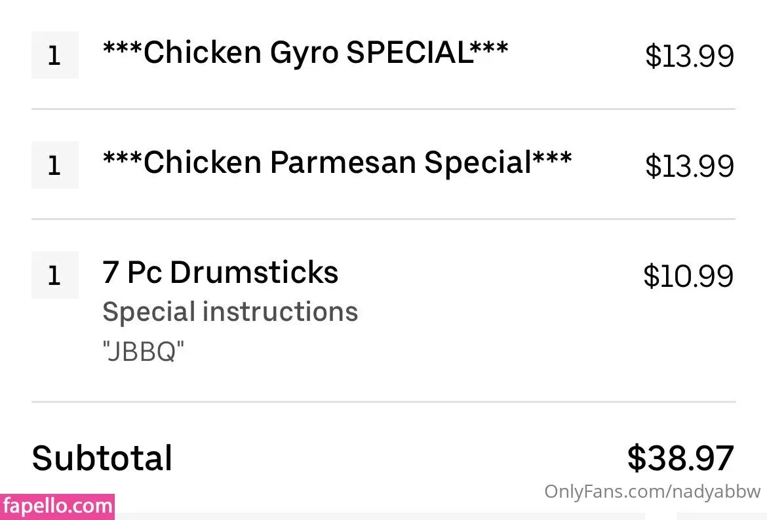Viewport: 767px width, 520px height.
Task: Click the quantity box beside 7 Pc Drumsticks
Action: 54,275
